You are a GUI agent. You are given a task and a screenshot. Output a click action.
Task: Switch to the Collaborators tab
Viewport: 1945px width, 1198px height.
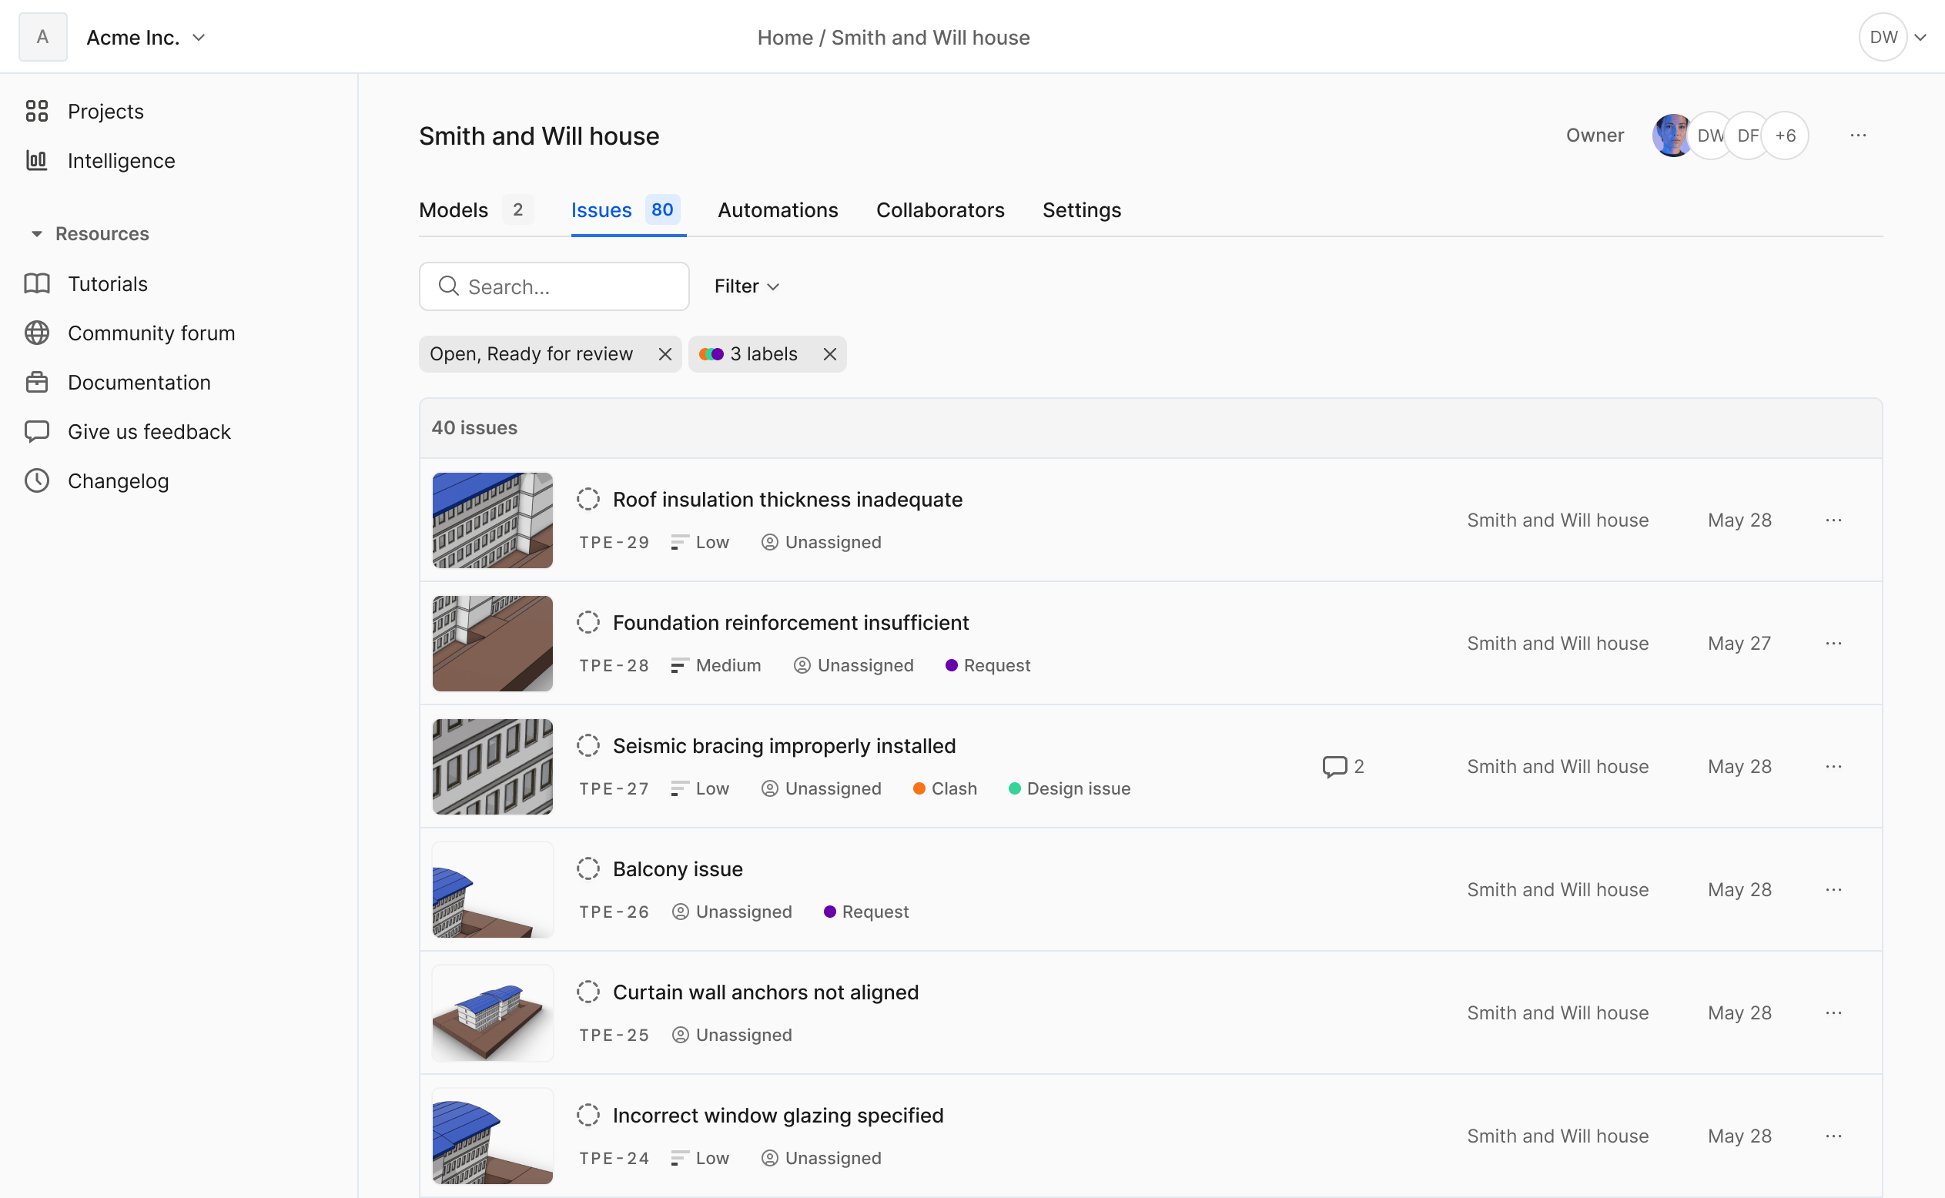pyautogui.click(x=939, y=210)
